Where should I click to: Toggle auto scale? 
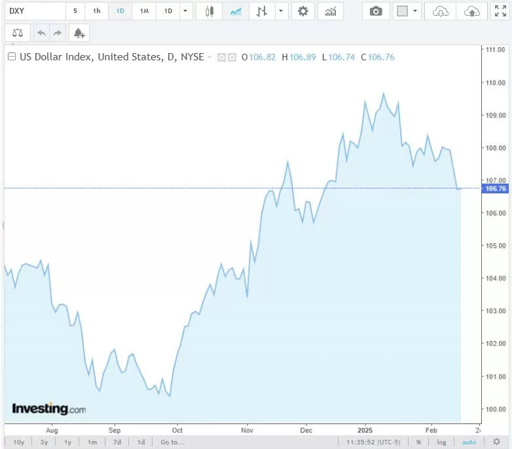tap(469, 442)
